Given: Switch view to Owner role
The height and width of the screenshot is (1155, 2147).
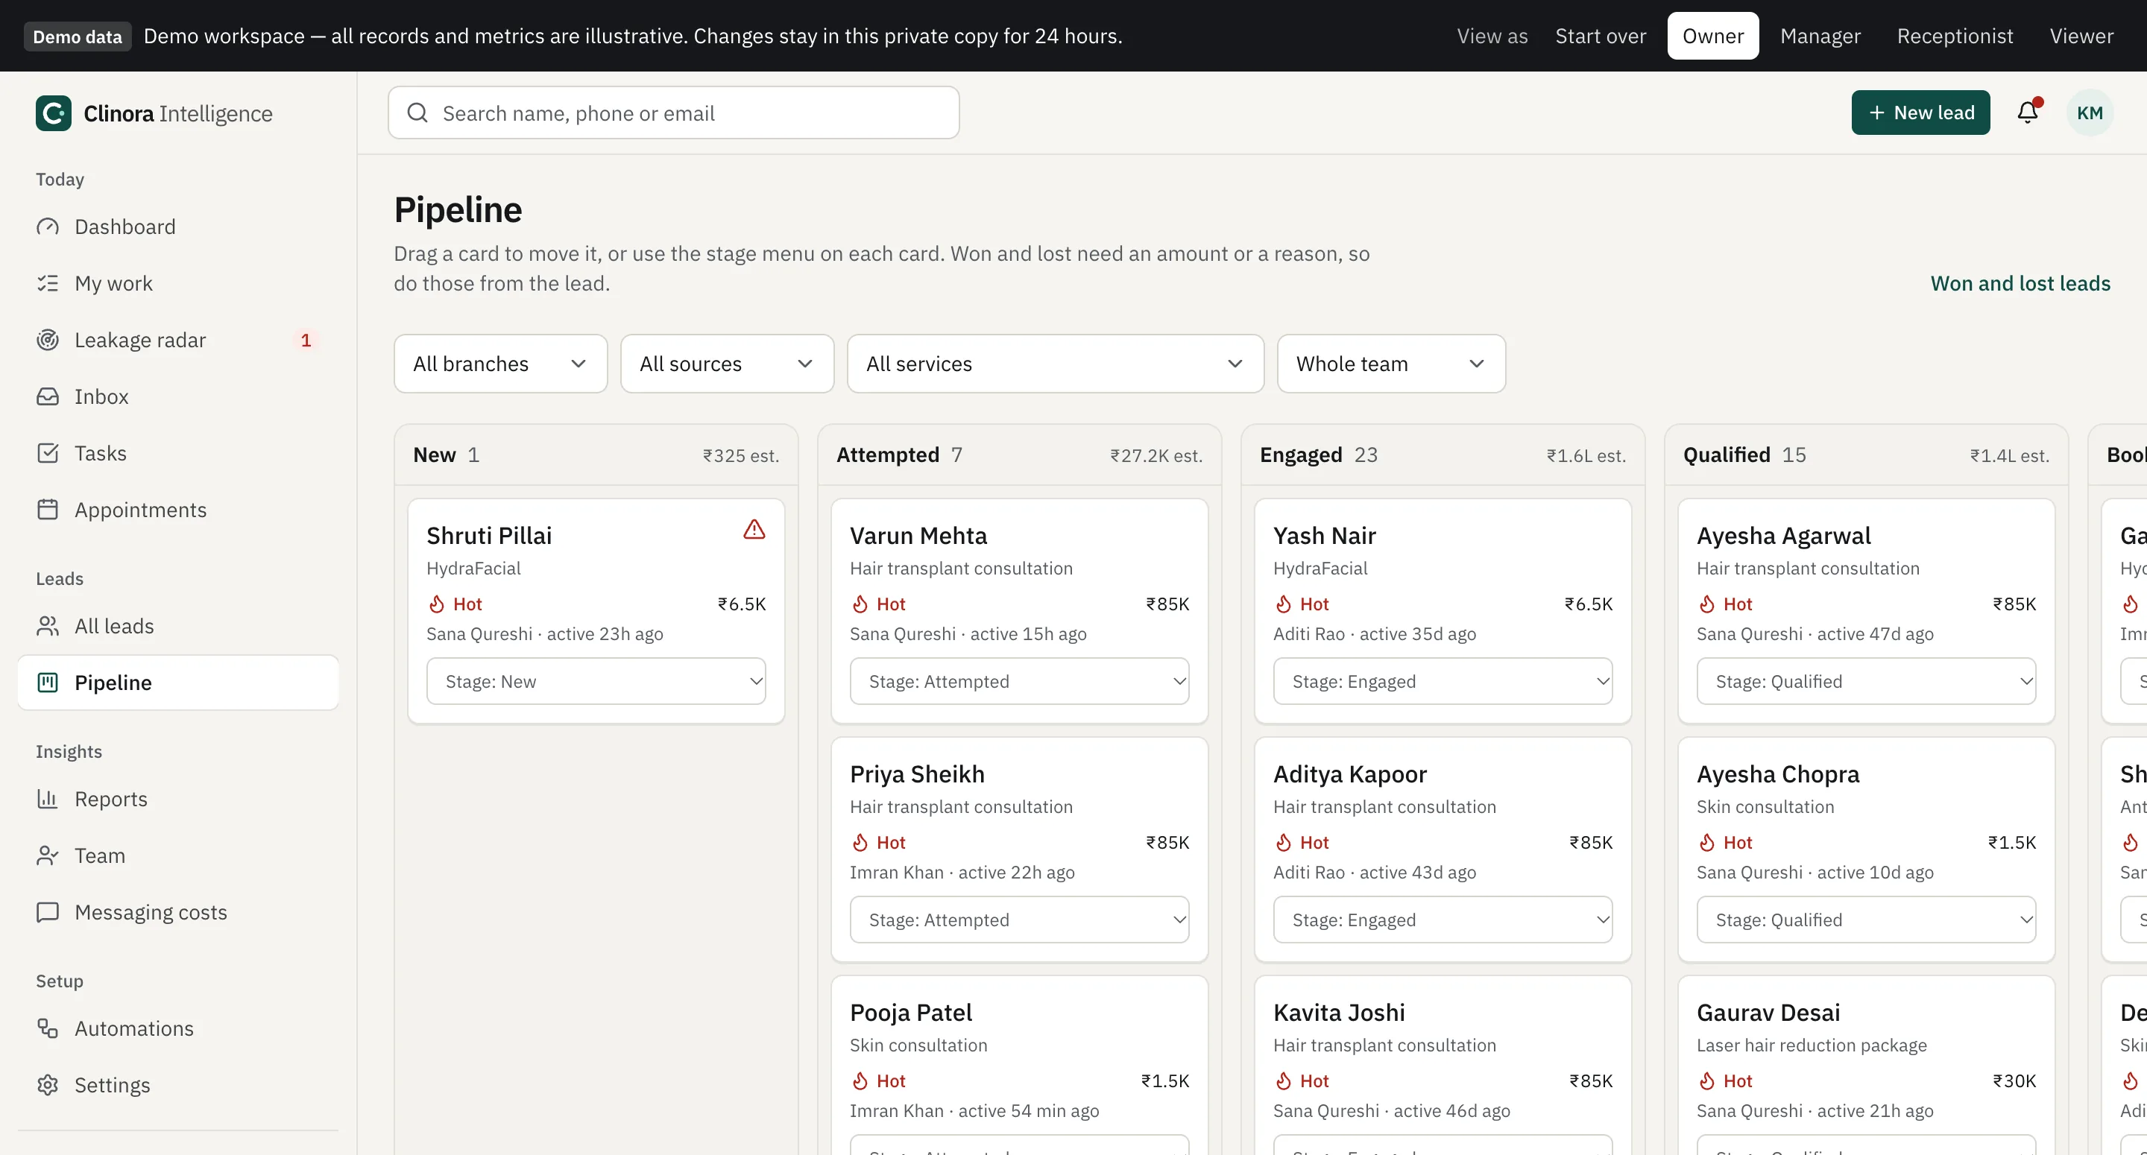Looking at the screenshot, I should (x=1713, y=36).
